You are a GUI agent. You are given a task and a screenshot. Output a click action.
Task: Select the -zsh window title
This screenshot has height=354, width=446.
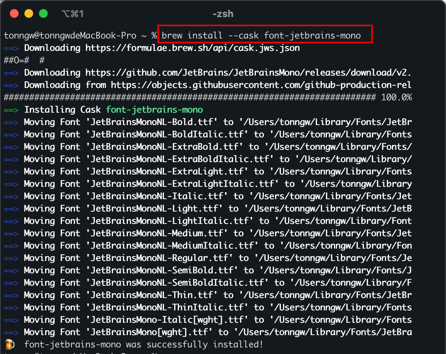[x=223, y=14]
